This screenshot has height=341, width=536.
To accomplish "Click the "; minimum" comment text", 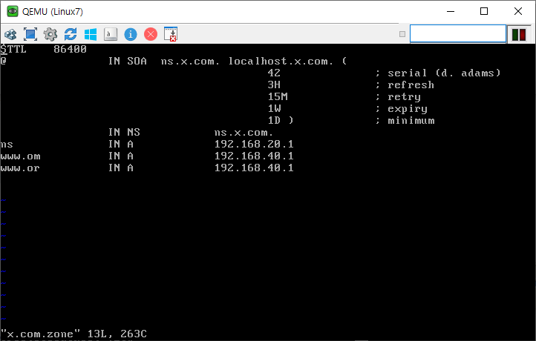I will 405,121.
